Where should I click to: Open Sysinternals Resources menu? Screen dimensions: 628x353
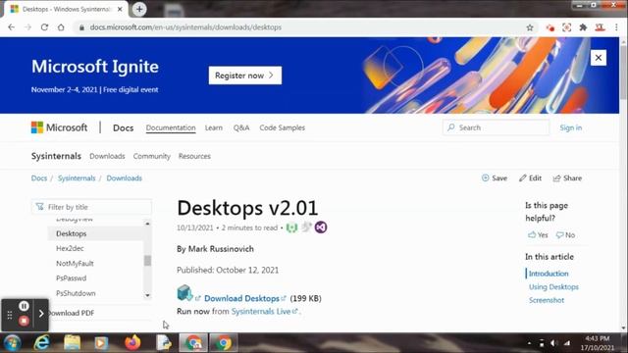pos(194,156)
